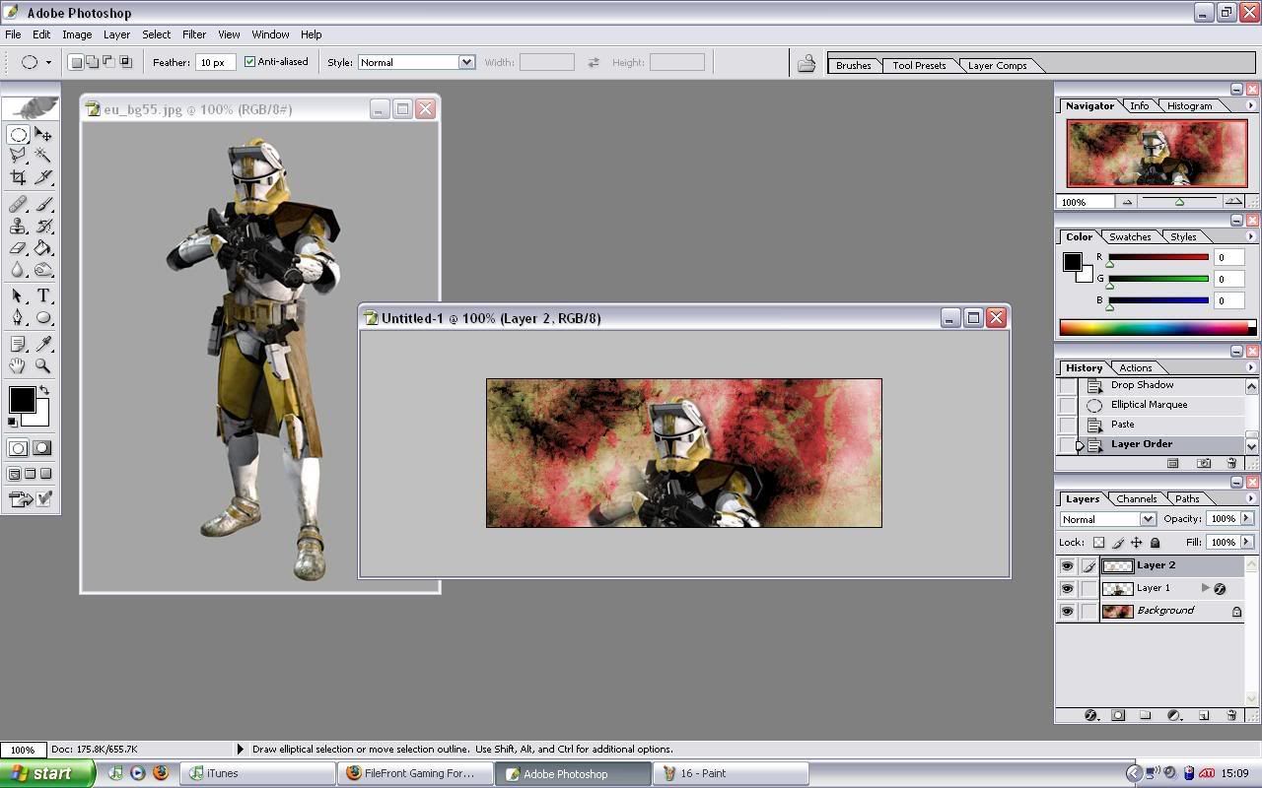This screenshot has width=1262, height=788.
Task: Open the Style dropdown in options bar
Action: coord(465,62)
